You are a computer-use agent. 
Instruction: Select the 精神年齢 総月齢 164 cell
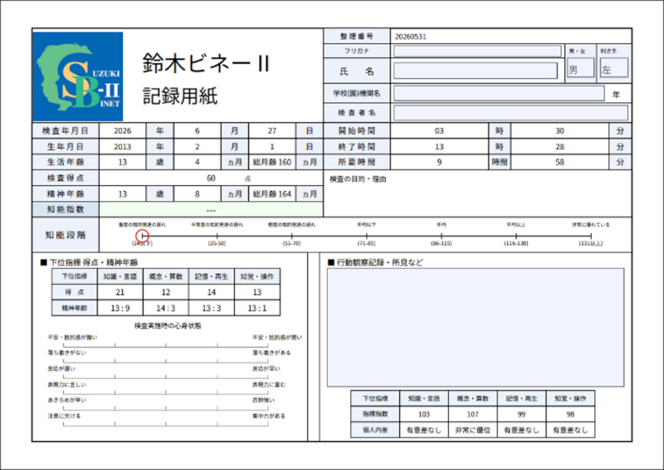pos(272,194)
